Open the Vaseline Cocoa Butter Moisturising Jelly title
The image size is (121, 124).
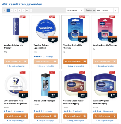tap(73, 102)
